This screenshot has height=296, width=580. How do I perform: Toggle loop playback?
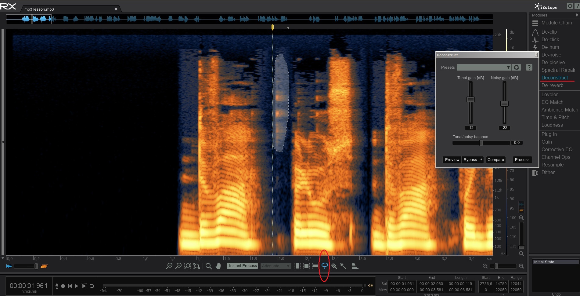(92, 286)
